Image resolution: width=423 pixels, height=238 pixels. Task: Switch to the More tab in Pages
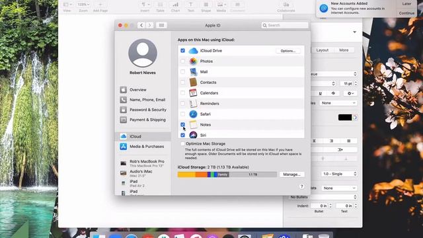pyautogui.click(x=344, y=50)
